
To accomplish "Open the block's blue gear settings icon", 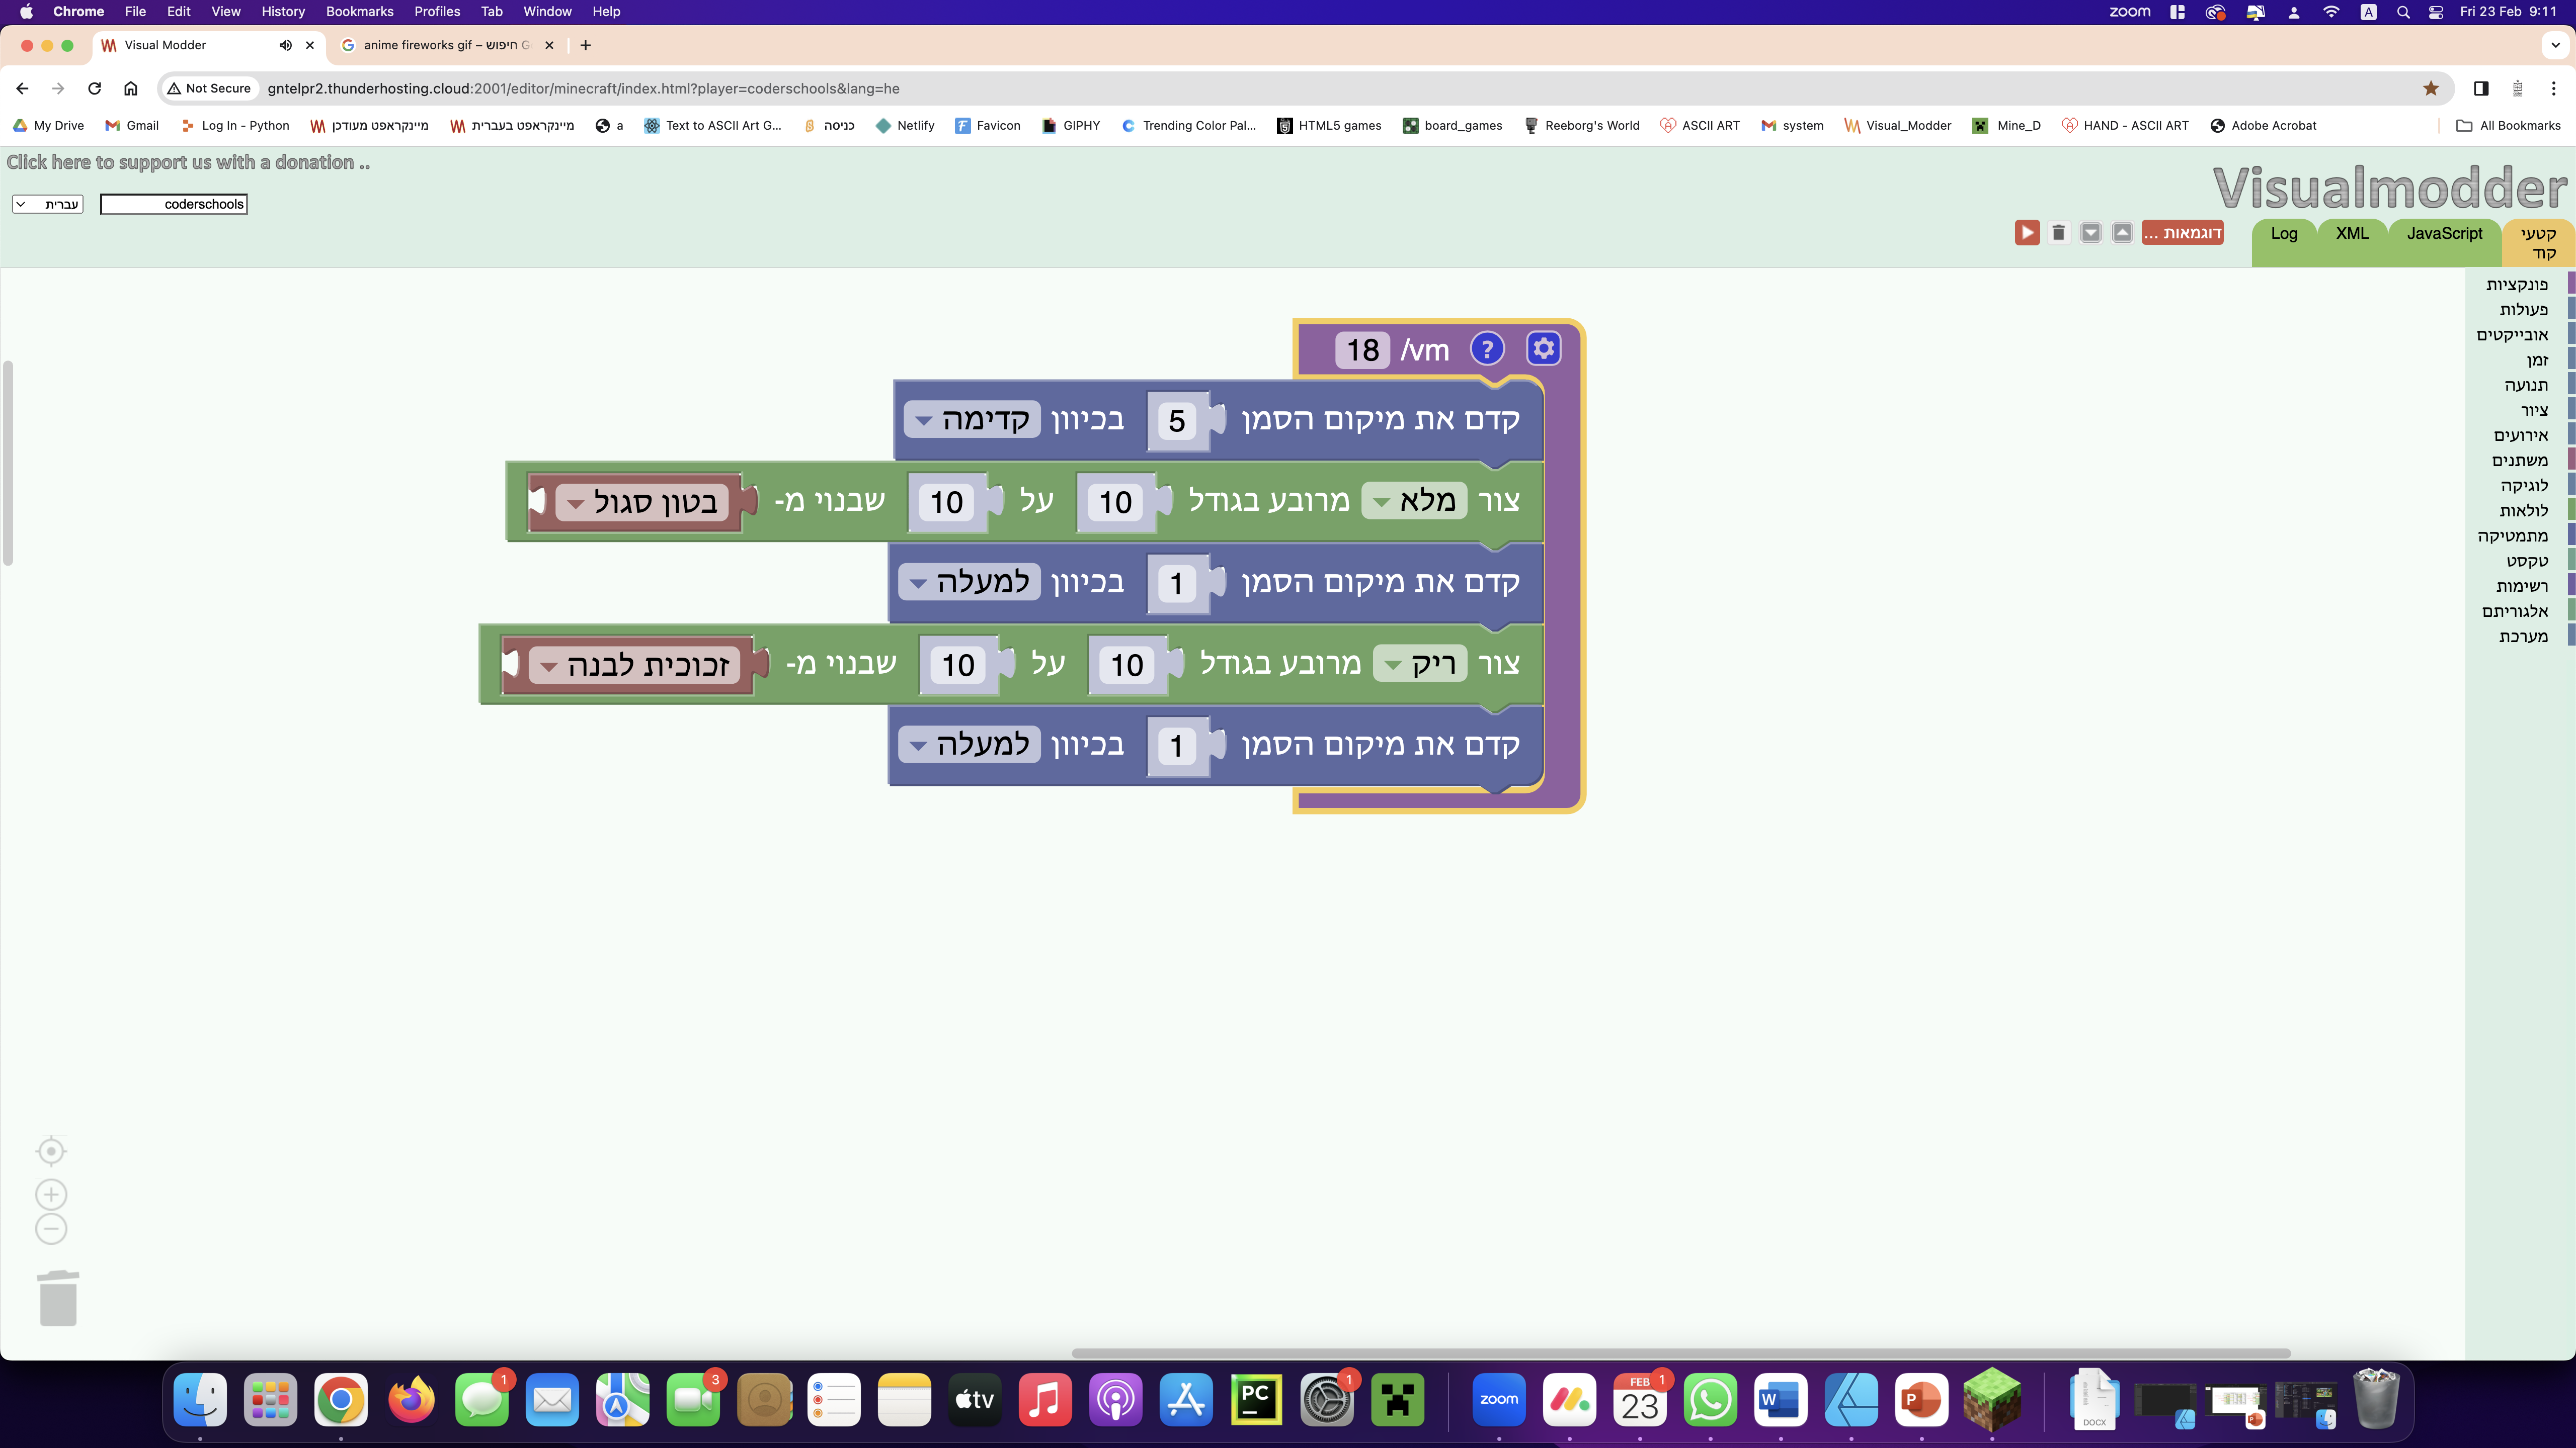I will tap(1543, 349).
